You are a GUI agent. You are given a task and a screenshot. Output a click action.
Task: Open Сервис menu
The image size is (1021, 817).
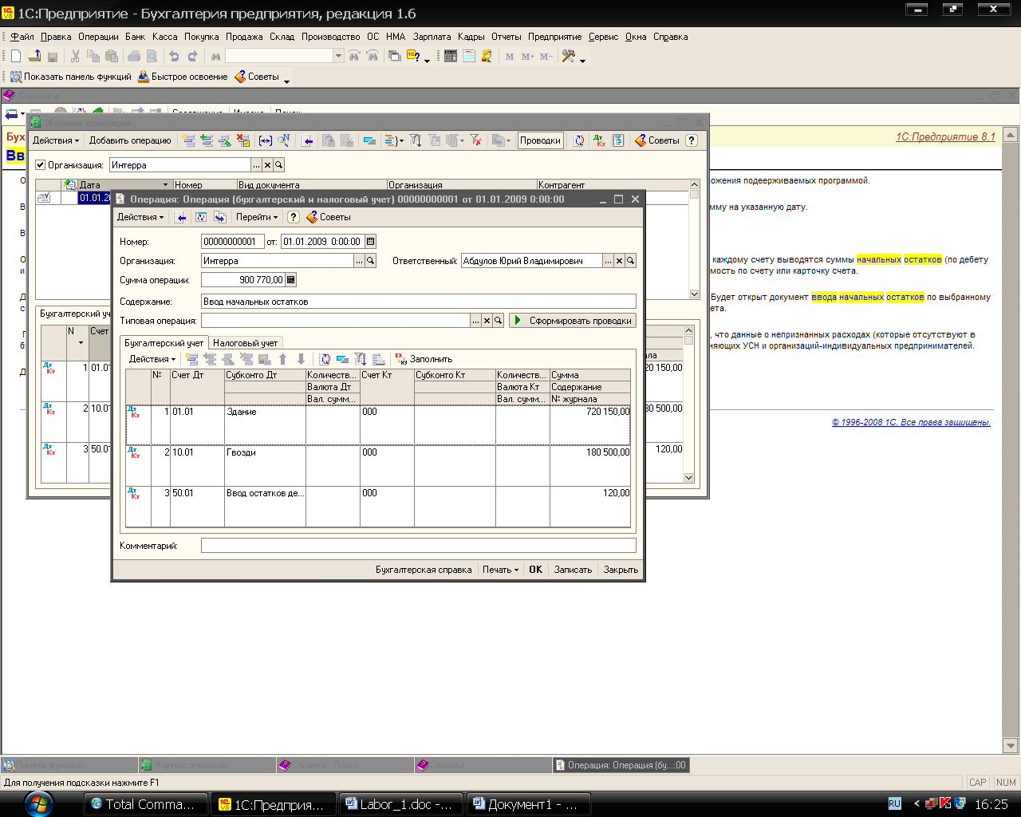[604, 37]
